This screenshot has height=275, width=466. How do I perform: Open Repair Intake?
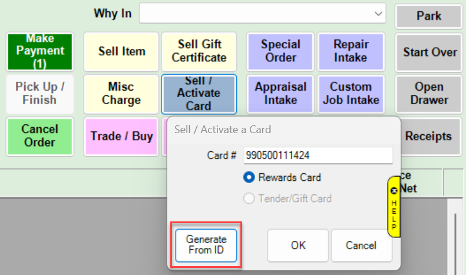(351, 52)
